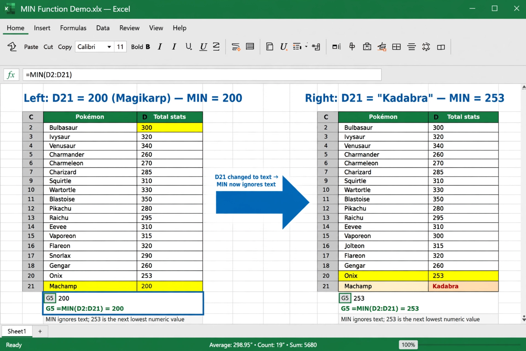Click the gear settings icon in toolbar
526x351 pixels.
click(426, 47)
